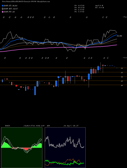Click the price label at the blue EMA line's end
Image resolution: width=127 pixels, height=168 pixels.
tap(119, 36)
